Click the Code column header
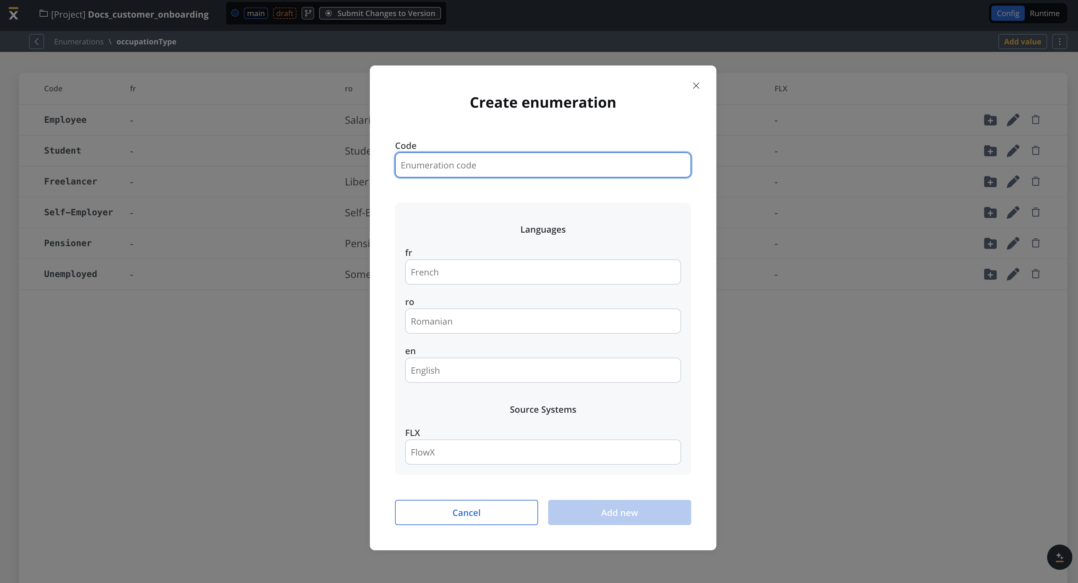Image resolution: width=1078 pixels, height=583 pixels. point(53,89)
